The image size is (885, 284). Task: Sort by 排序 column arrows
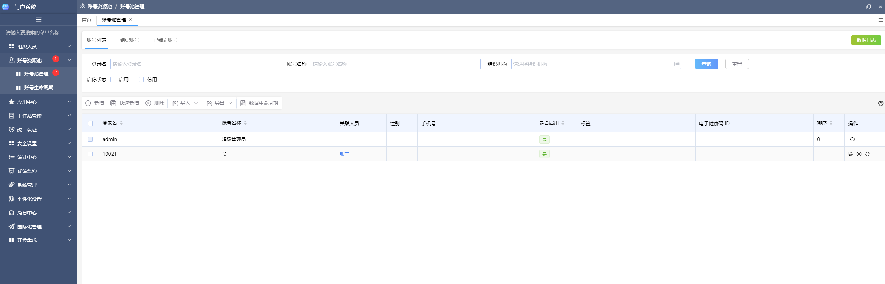coord(831,123)
